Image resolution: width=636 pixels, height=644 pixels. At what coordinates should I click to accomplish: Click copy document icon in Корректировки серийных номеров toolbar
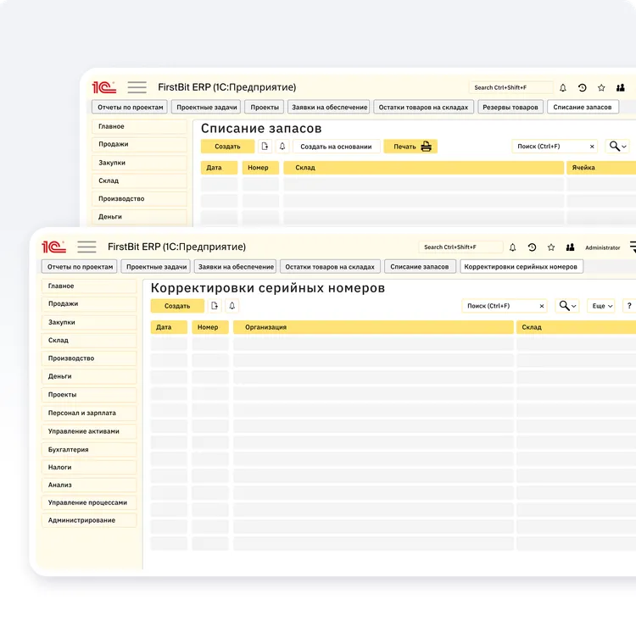pyautogui.click(x=215, y=306)
